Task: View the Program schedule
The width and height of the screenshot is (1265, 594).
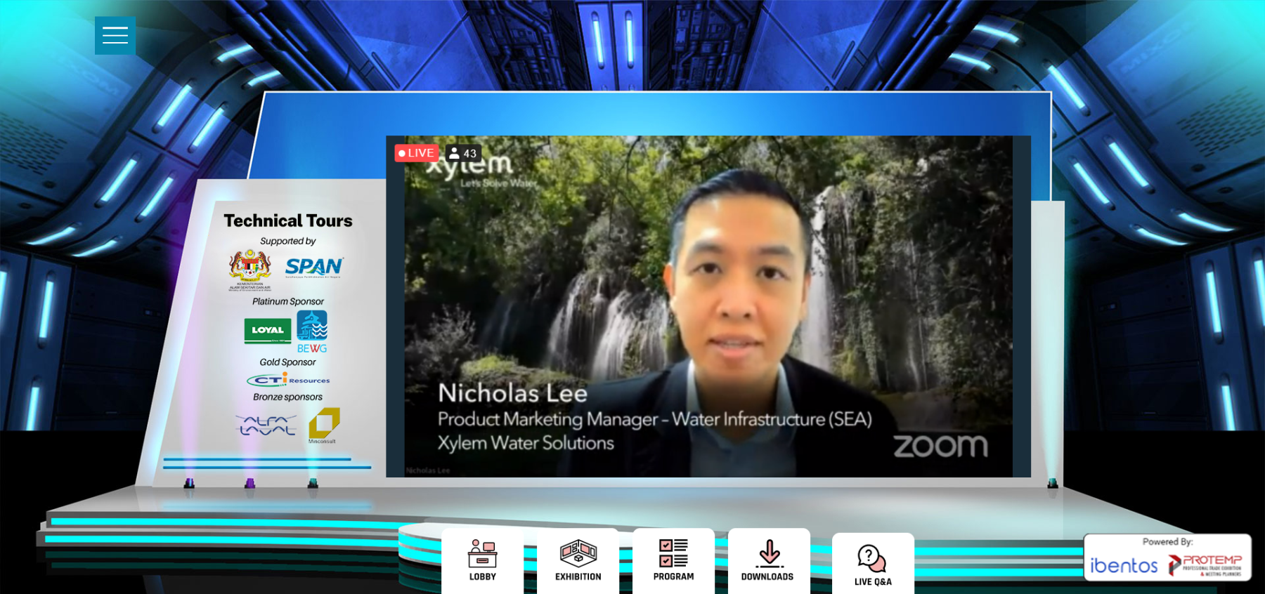Action: tap(673, 561)
